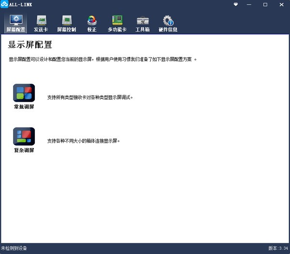Viewport: 290px width, 254px height.
Task: Open the 屏幕配置 screen configuration tab
Action: (x=16, y=23)
